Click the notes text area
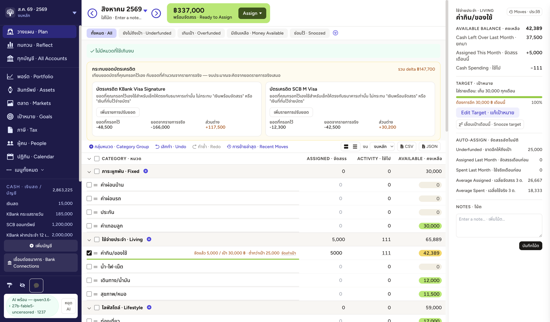550x322 pixels. point(499,226)
